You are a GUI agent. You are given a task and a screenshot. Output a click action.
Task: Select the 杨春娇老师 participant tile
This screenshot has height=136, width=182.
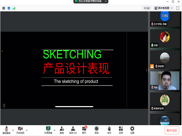(165, 102)
